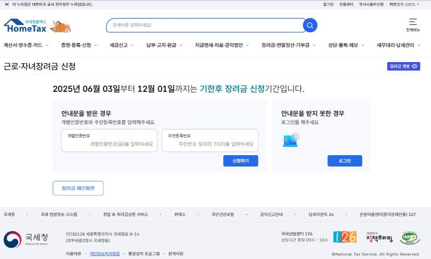Open the 장려금·연말정산·기부금 menu

coord(289,45)
